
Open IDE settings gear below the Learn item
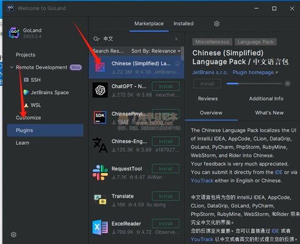click(x=13, y=234)
